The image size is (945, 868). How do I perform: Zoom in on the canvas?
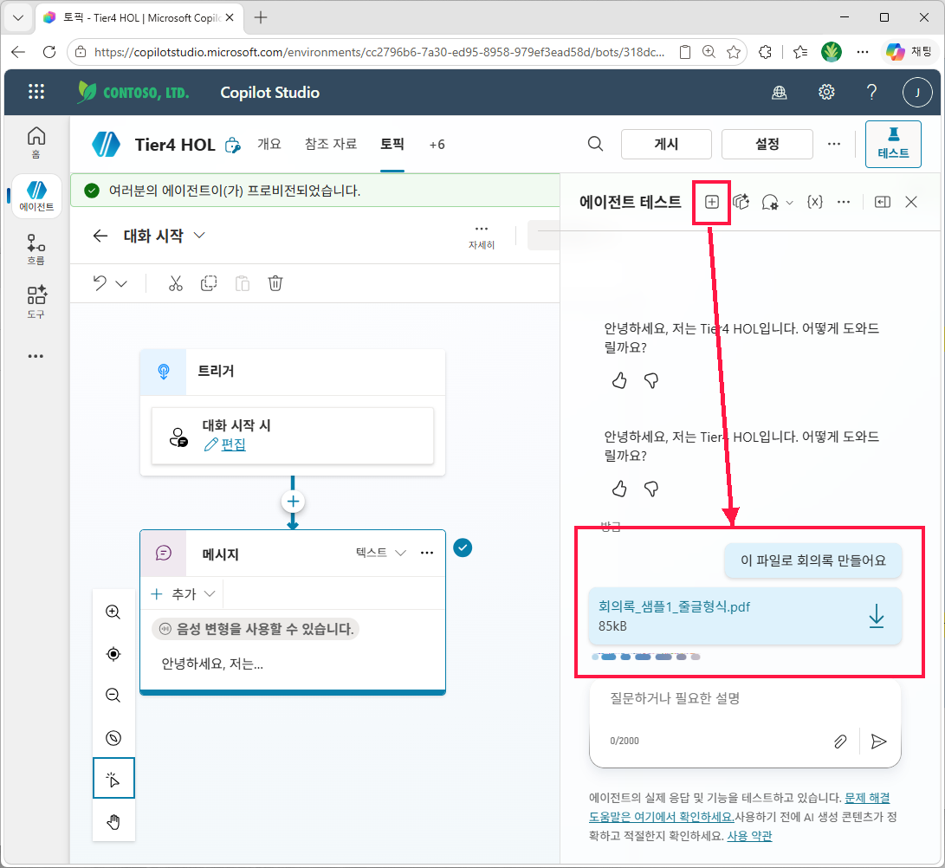[x=113, y=612]
